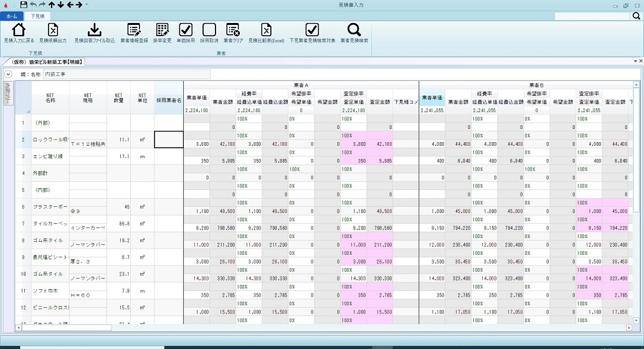Click the left arrow quick-access icon
This screenshot has height=349, width=644.
(70, 5)
